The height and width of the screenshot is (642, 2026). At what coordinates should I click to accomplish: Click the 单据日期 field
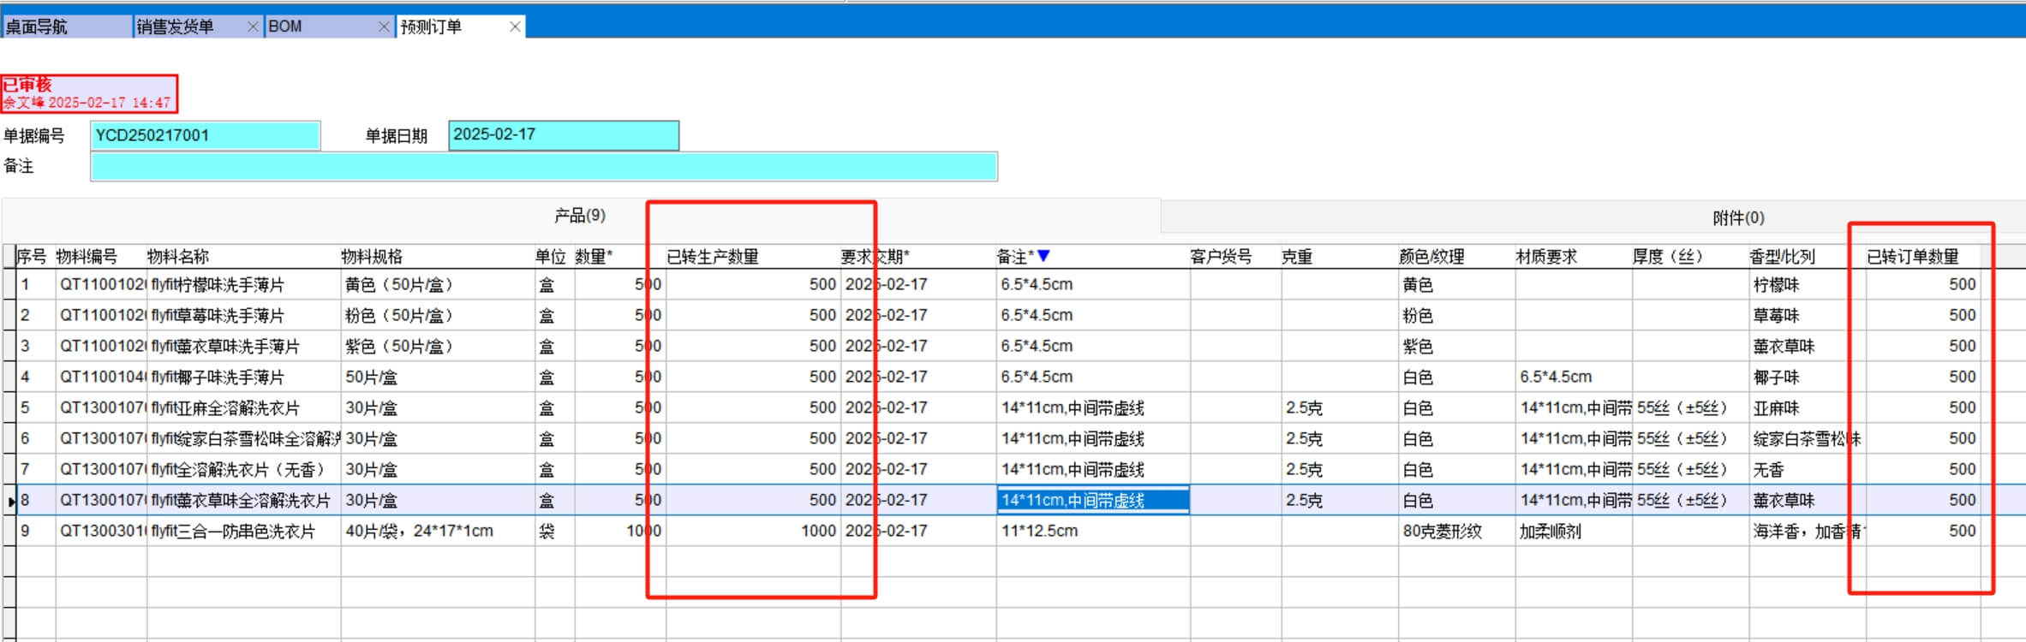[x=563, y=135]
